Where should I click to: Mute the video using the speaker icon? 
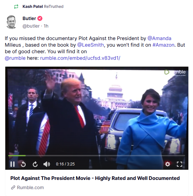(x=47, y=164)
